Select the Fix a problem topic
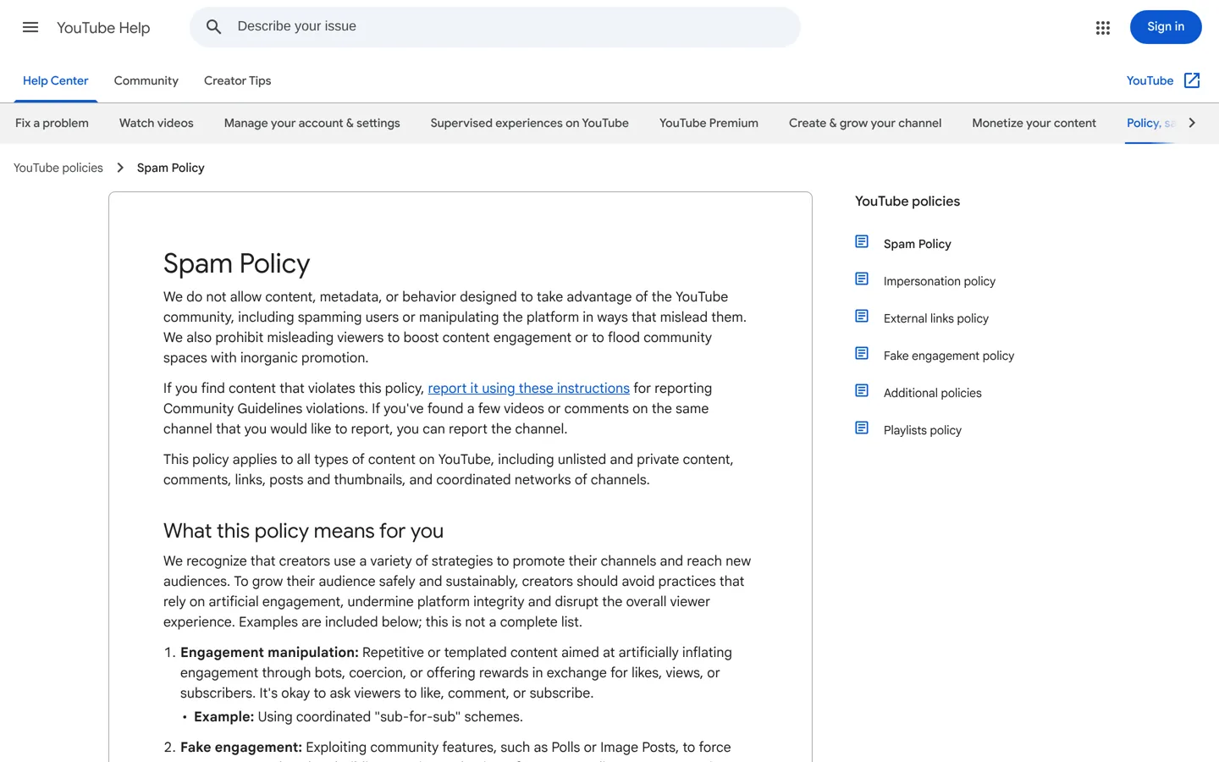1219x762 pixels. click(x=52, y=123)
